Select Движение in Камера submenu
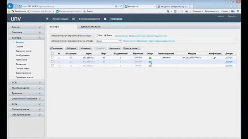This screenshot has width=248, height=139. point(21,64)
